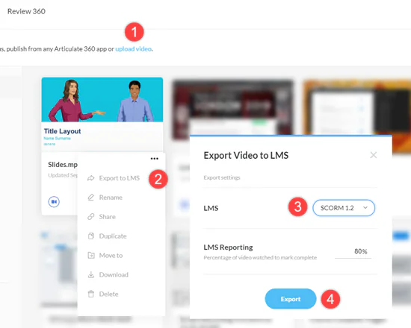The width and height of the screenshot is (411, 328).
Task: Click the 80% LMS Reporting field
Action: tap(353, 252)
